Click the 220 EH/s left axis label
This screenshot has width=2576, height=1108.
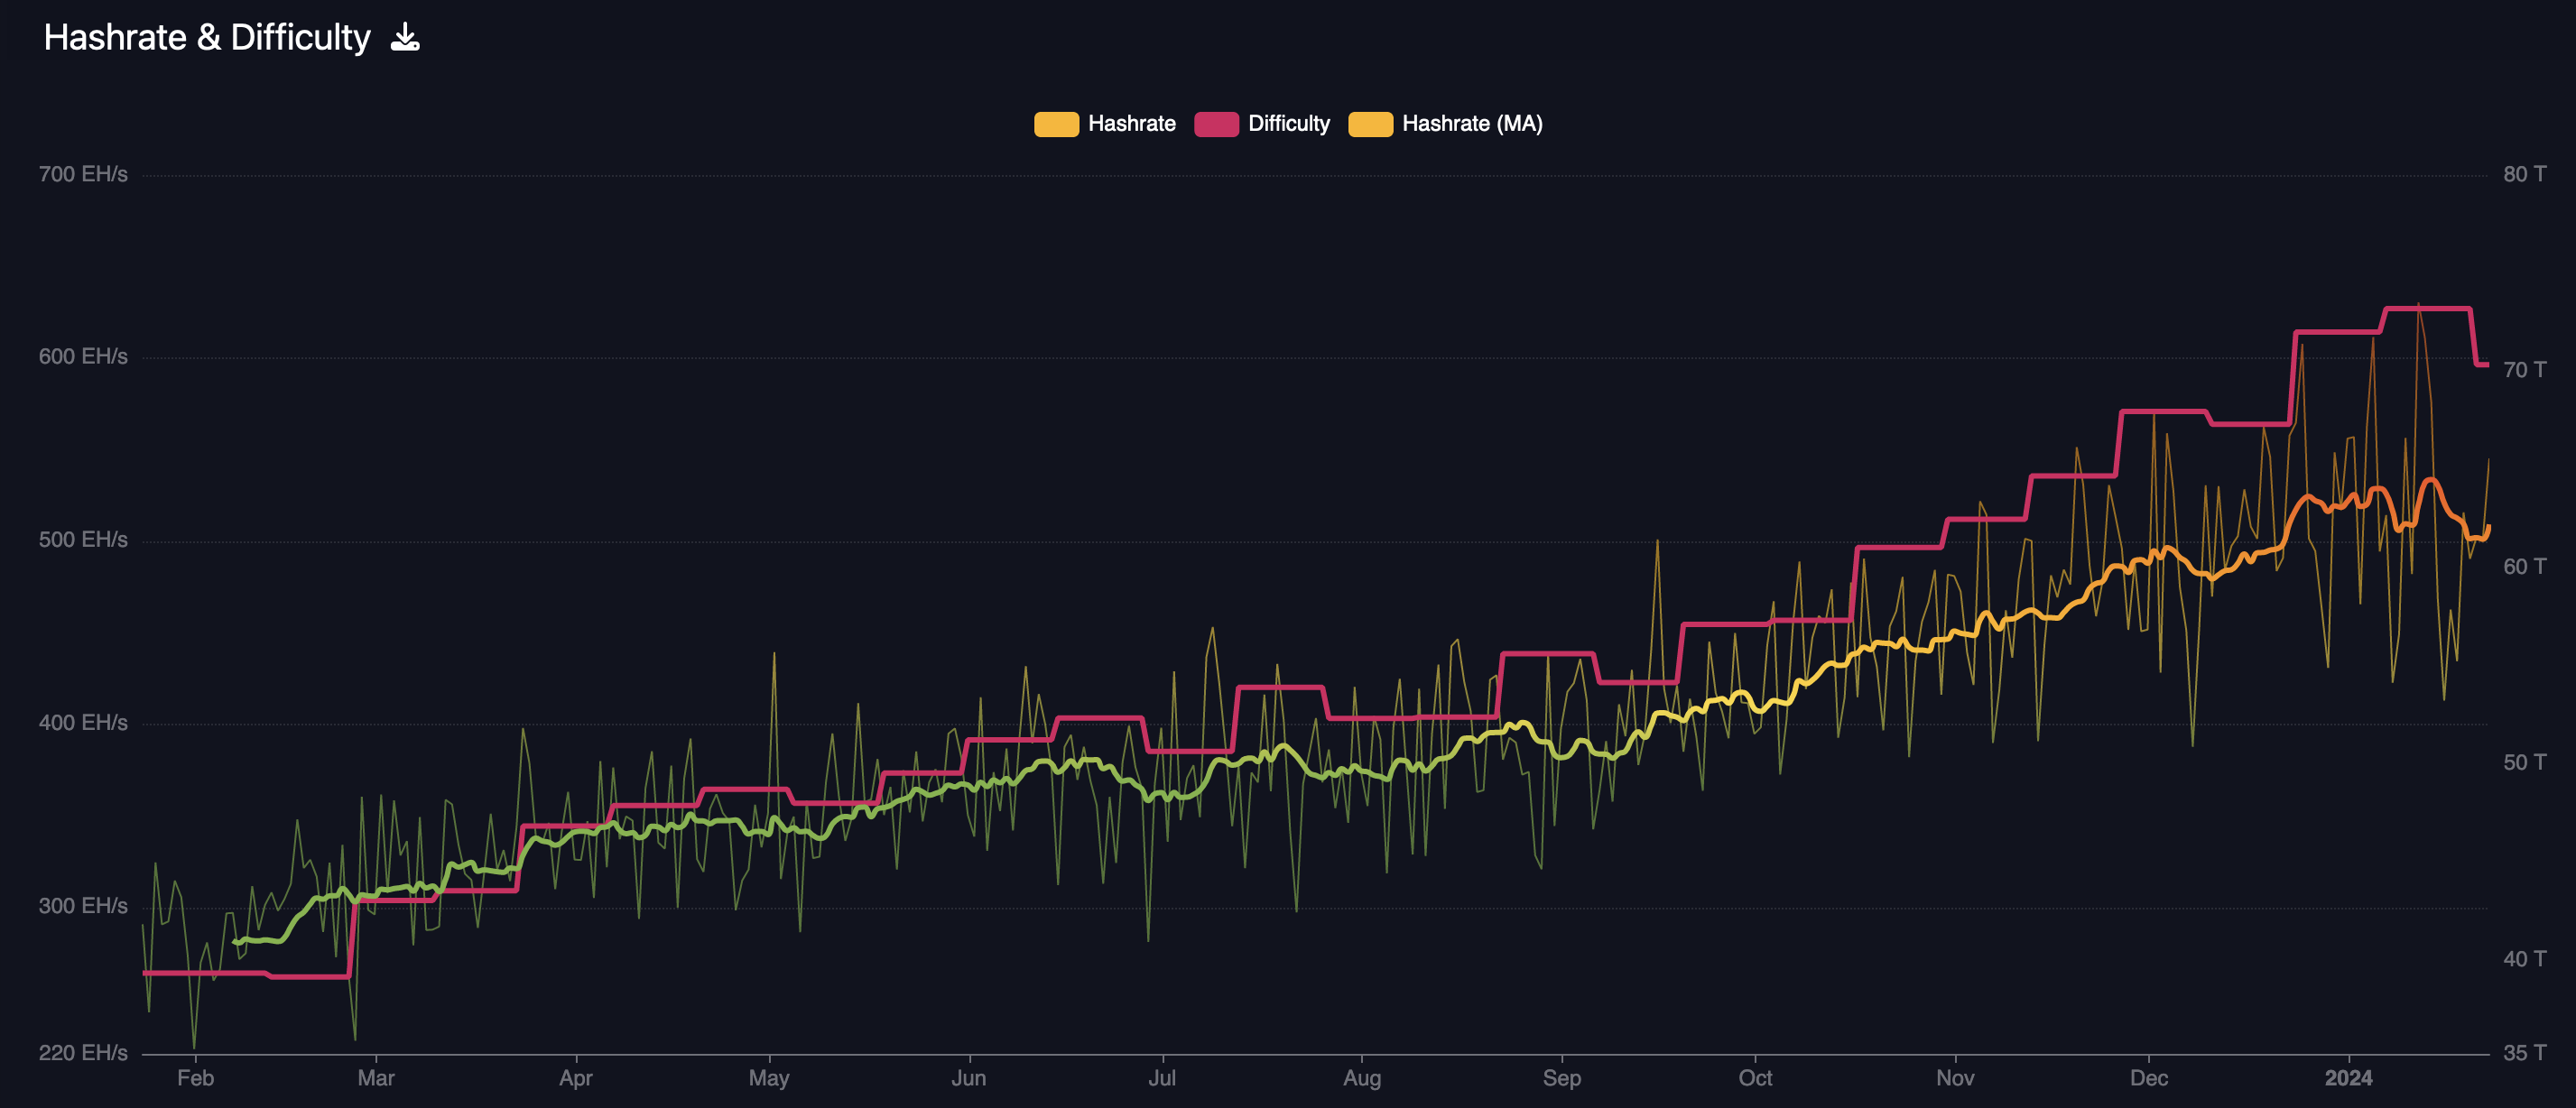[83, 1053]
